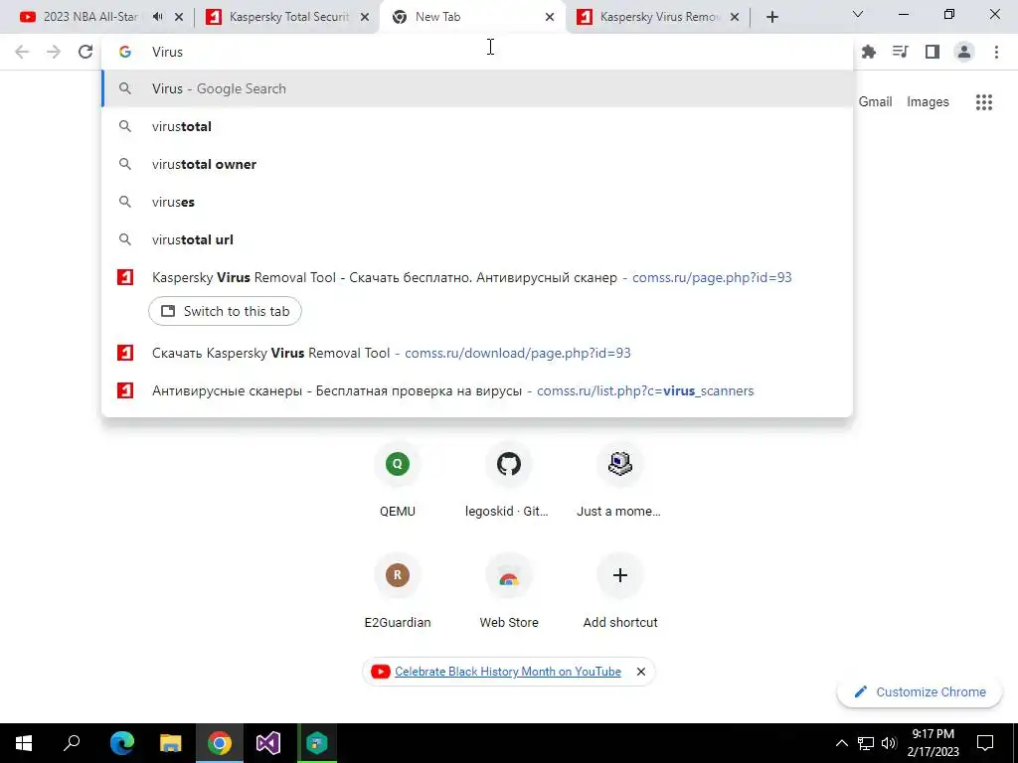The image size is (1018, 763).
Task: Open Windows taskbar search
Action: pyautogui.click(x=72, y=743)
